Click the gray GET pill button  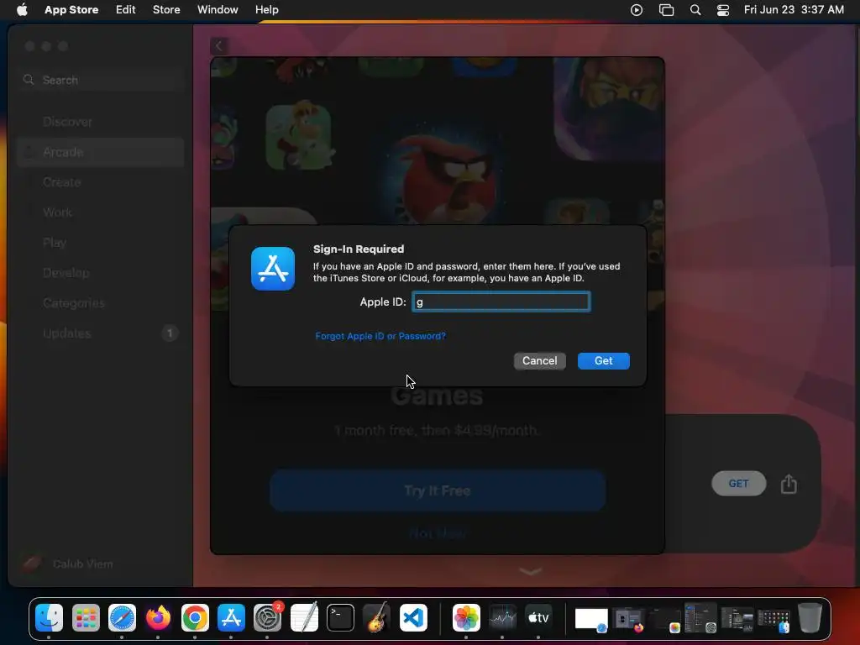click(x=738, y=483)
